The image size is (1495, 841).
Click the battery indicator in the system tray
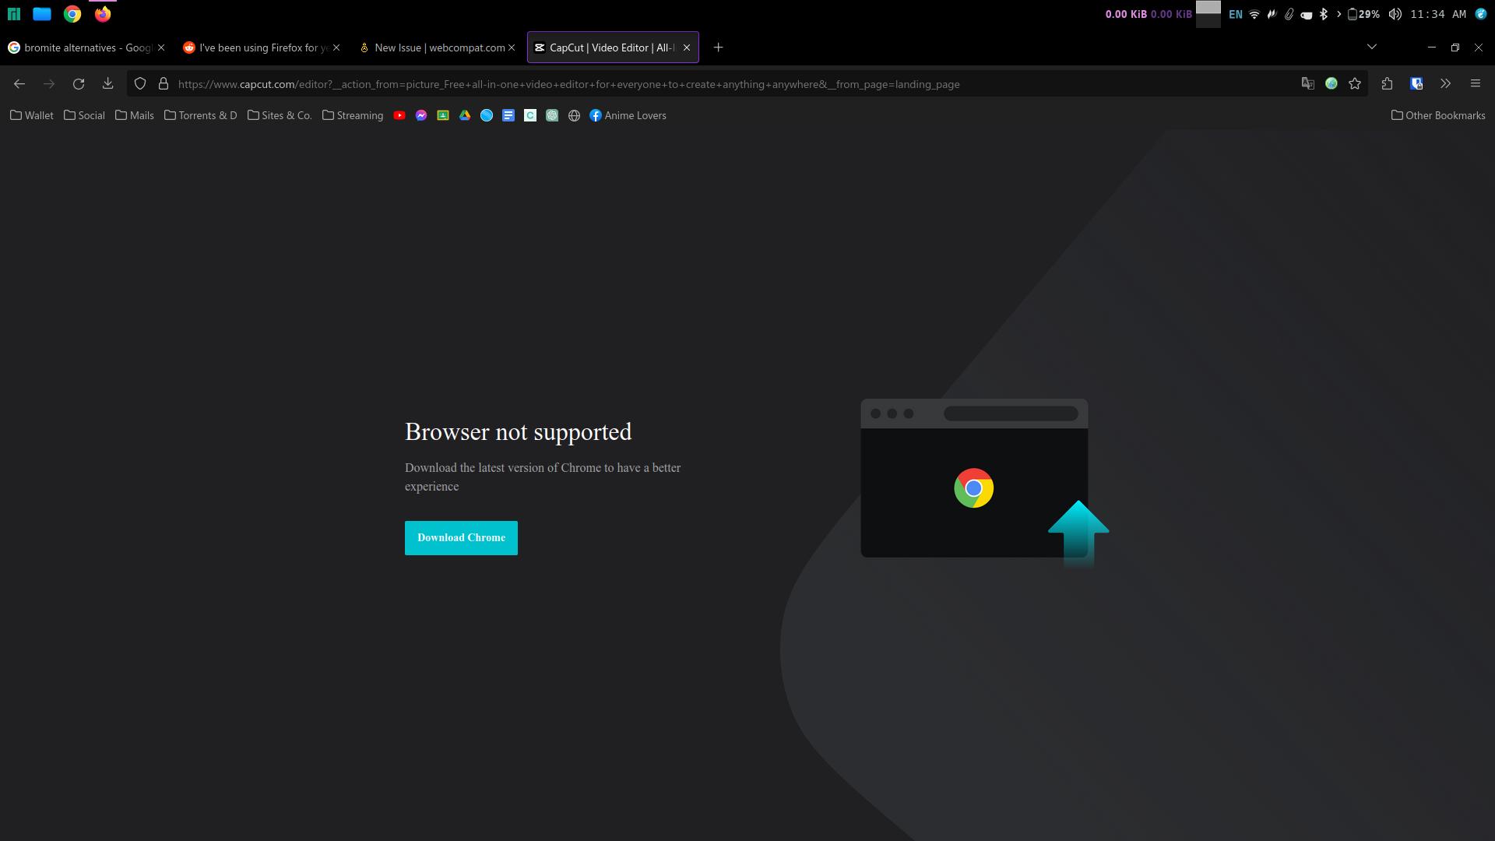pyautogui.click(x=1361, y=14)
